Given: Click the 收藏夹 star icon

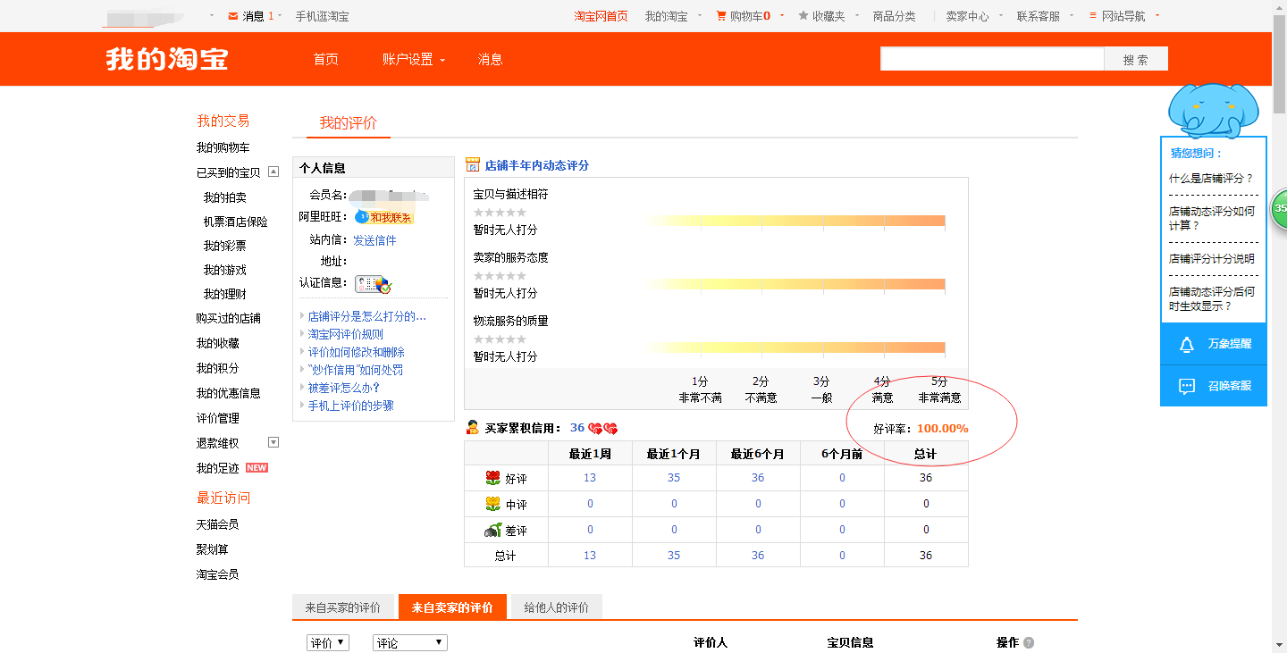Looking at the screenshot, I should pyautogui.click(x=803, y=16).
